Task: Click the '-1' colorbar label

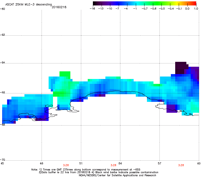Action: tap(135, 9)
